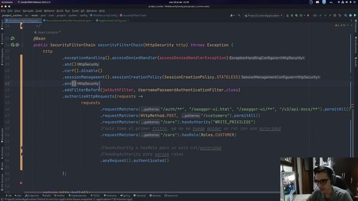Viewport: 358px width, 201px height.
Task: Open the Git menu
Action: 82,11
